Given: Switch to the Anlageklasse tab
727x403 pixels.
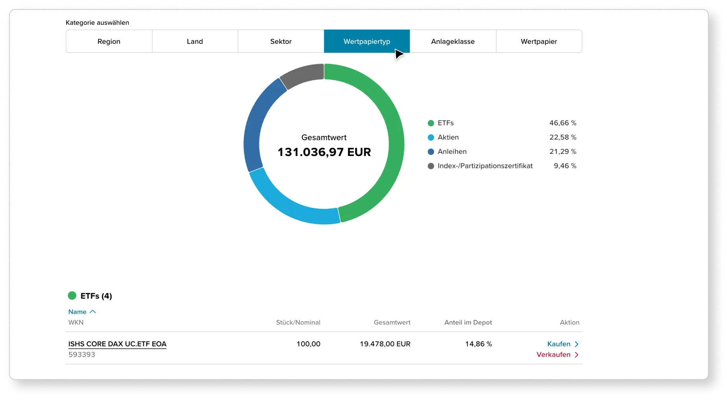Looking at the screenshot, I should (x=453, y=41).
